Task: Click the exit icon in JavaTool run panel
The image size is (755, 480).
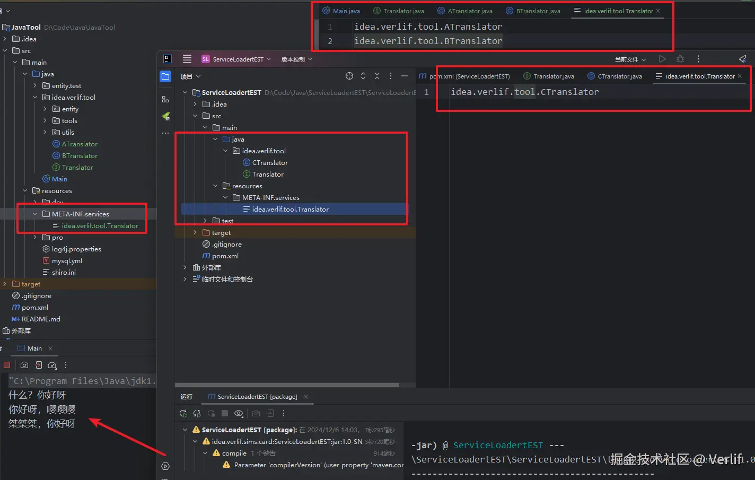Action: point(39,365)
